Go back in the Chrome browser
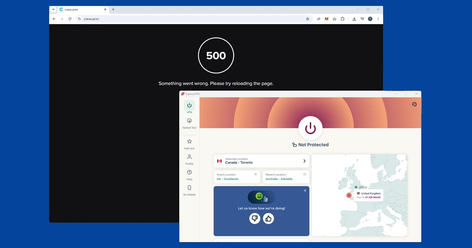Screen dimensions: 472x248 [54, 19]
